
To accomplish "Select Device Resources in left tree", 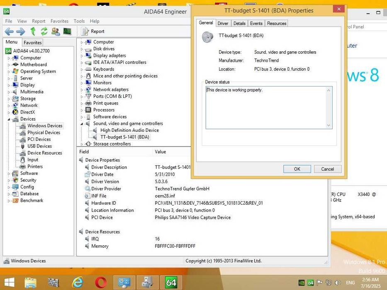I will pos(45,153).
